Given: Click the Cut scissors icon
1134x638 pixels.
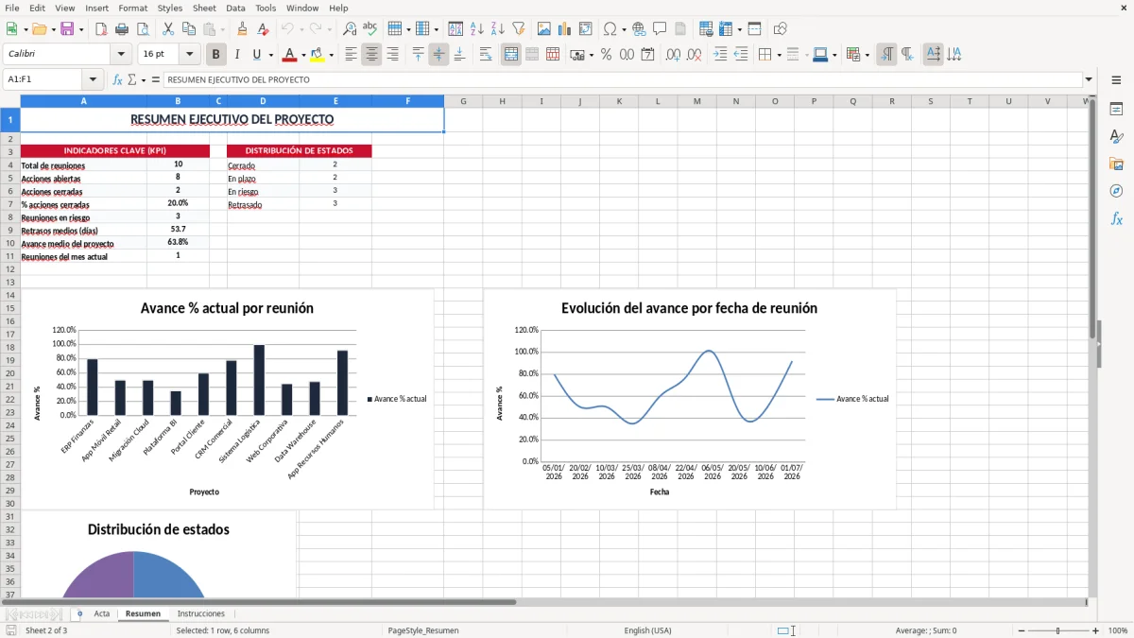Looking at the screenshot, I should pyautogui.click(x=167, y=29).
